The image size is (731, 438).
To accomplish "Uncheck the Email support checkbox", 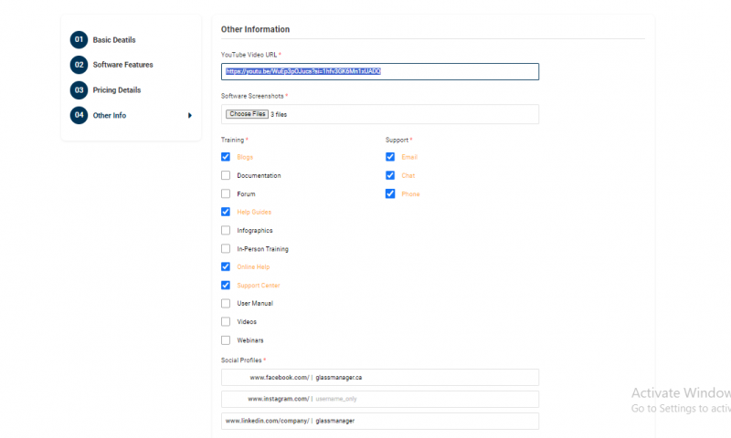I will pyautogui.click(x=390, y=157).
